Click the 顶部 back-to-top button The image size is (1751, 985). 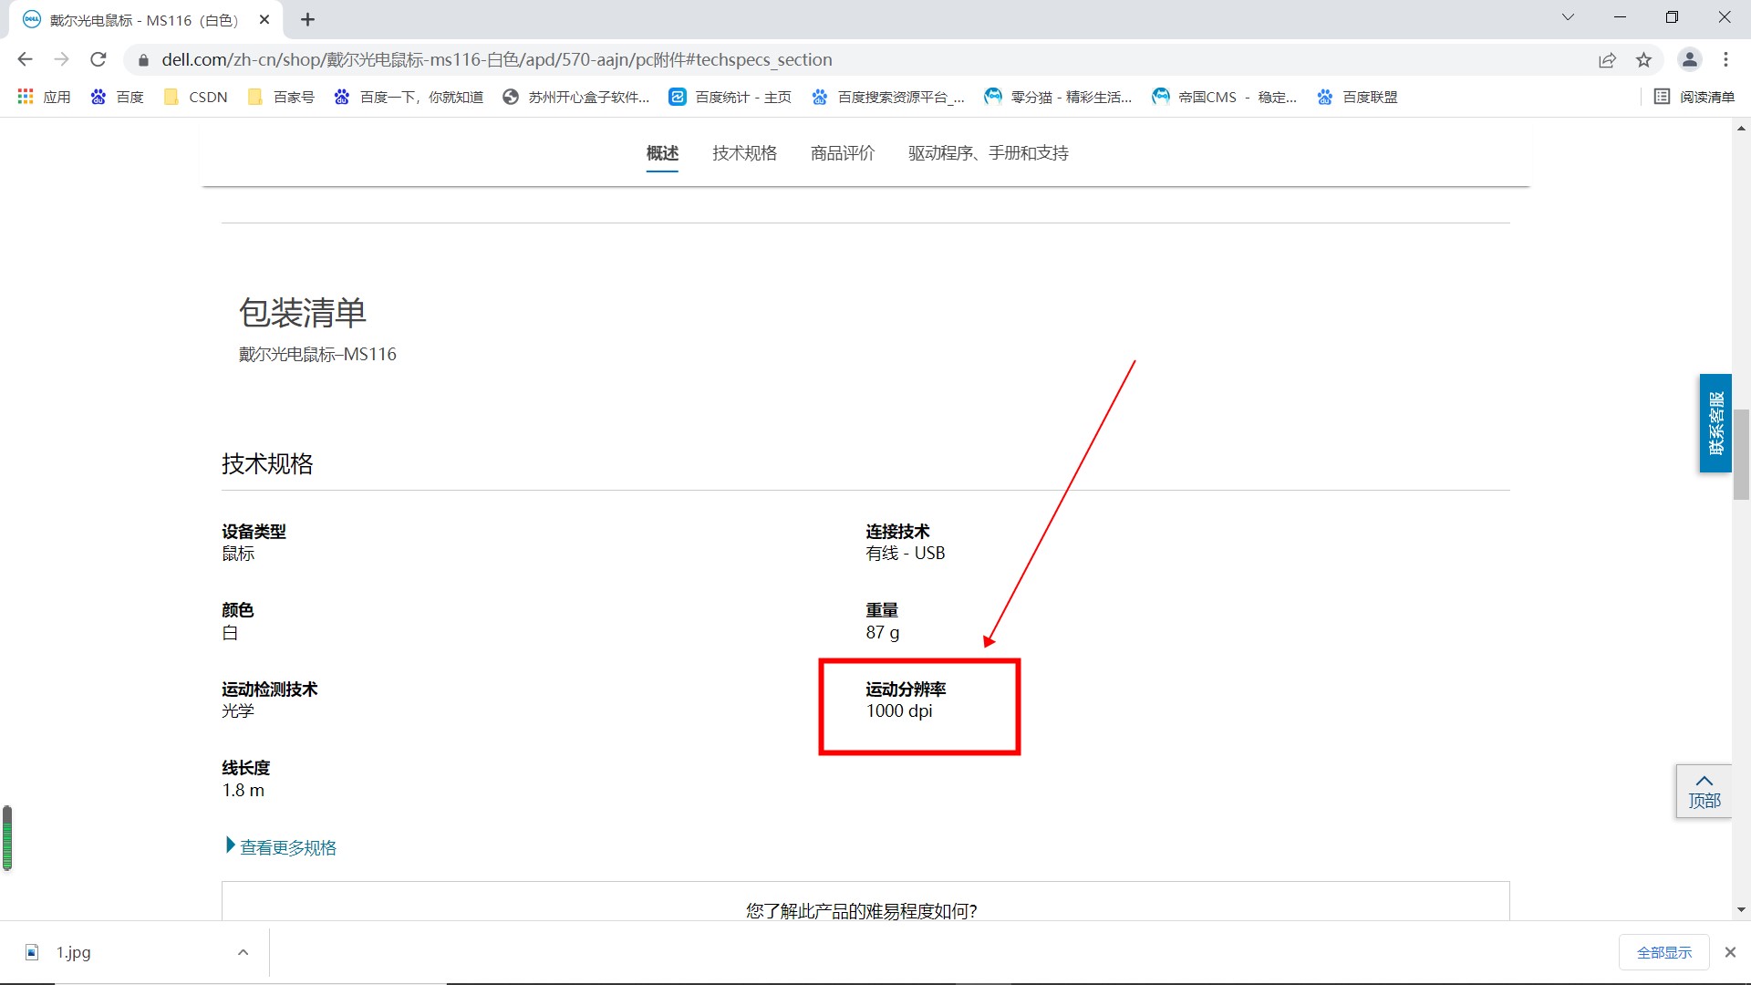coord(1704,792)
